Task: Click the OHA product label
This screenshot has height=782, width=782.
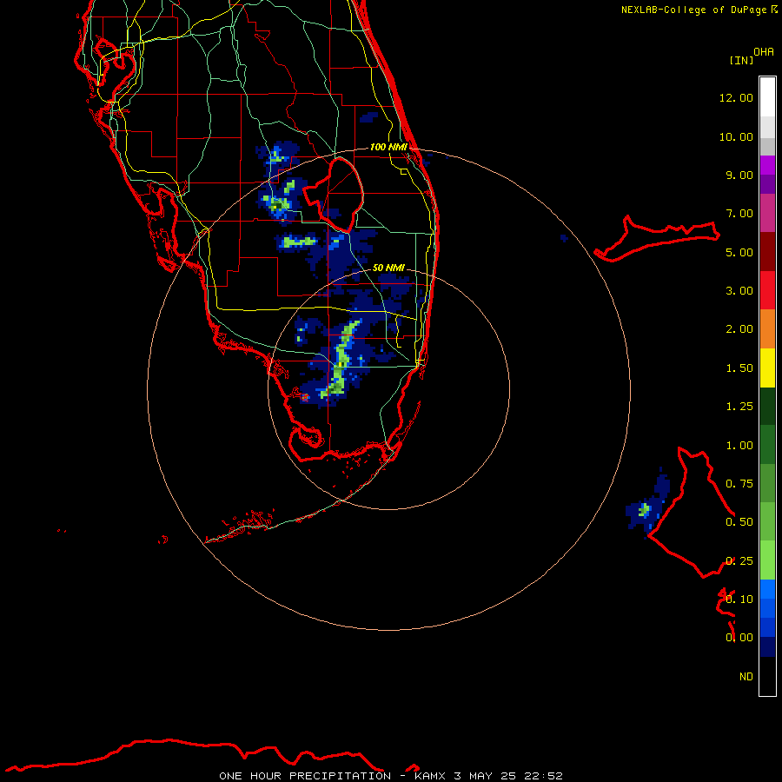Action: [764, 52]
